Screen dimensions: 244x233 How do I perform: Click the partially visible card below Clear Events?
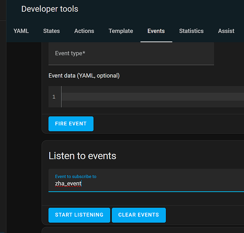pyautogui.click(x=143, y=230)
